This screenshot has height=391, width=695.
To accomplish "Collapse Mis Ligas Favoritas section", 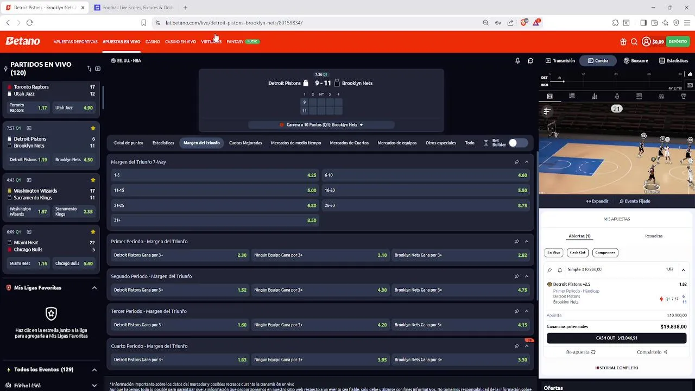I will (94, 288).
